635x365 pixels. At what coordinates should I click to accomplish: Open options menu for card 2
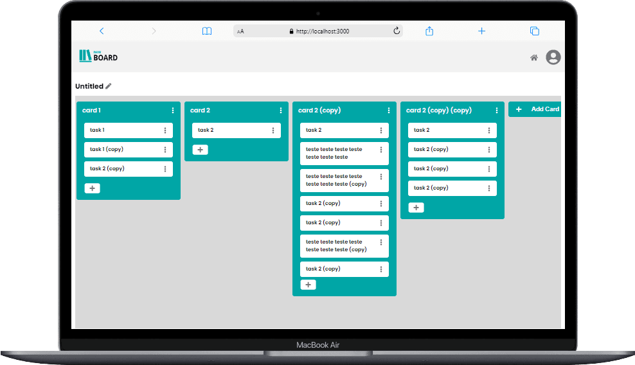click(x=281, y=110)
